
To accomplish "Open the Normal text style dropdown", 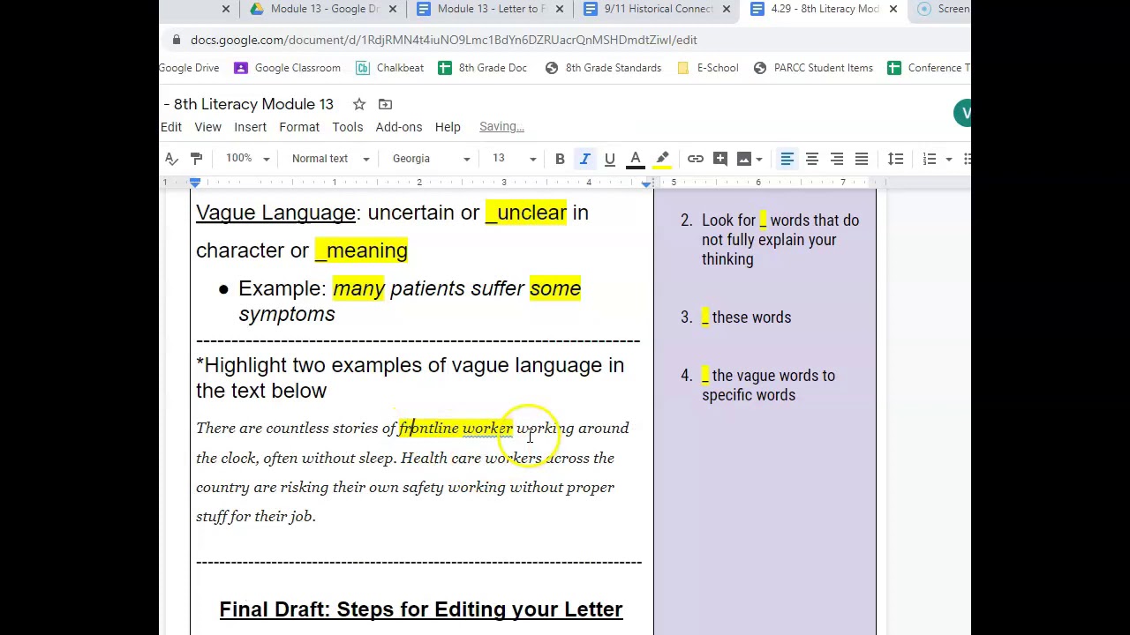I will 330,159.
